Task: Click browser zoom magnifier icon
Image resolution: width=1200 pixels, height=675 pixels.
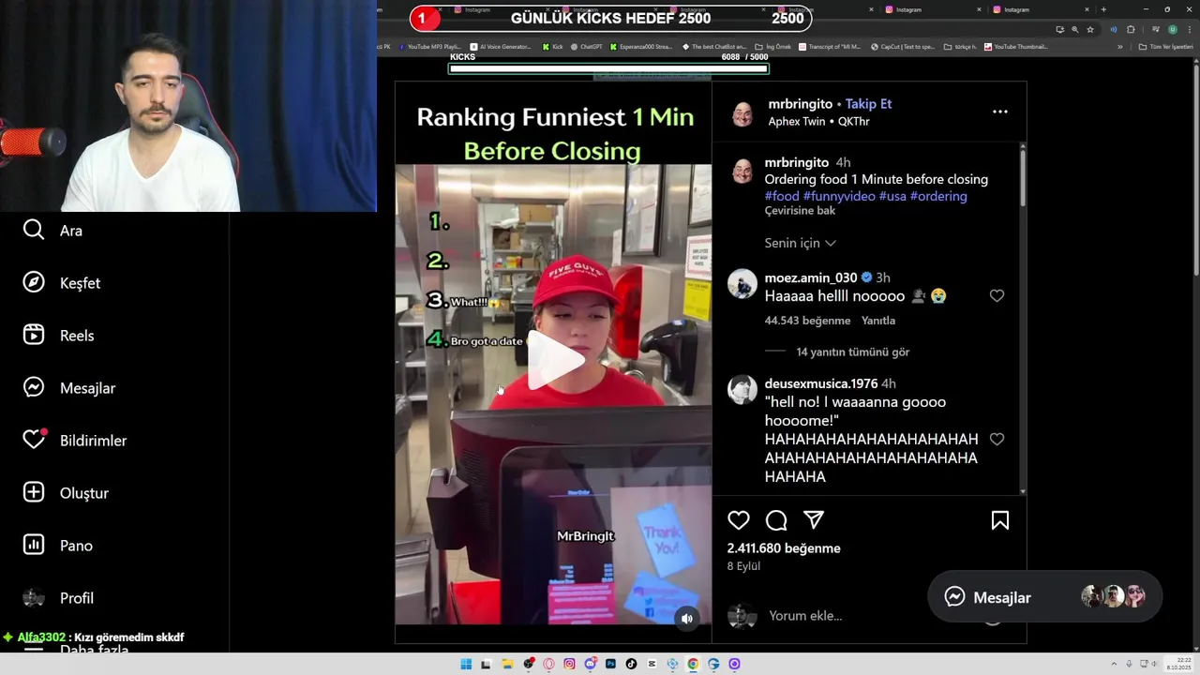Action: coord(1074,29)
